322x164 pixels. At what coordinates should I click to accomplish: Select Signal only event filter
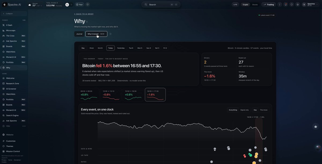pos(244,110)
